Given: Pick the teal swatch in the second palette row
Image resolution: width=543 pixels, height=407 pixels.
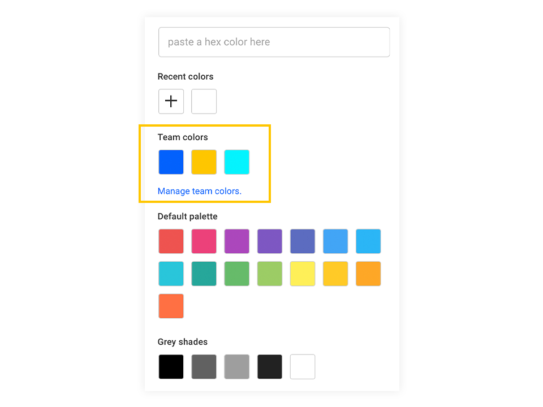Looking at the screenshot, I should coord(204,274).
